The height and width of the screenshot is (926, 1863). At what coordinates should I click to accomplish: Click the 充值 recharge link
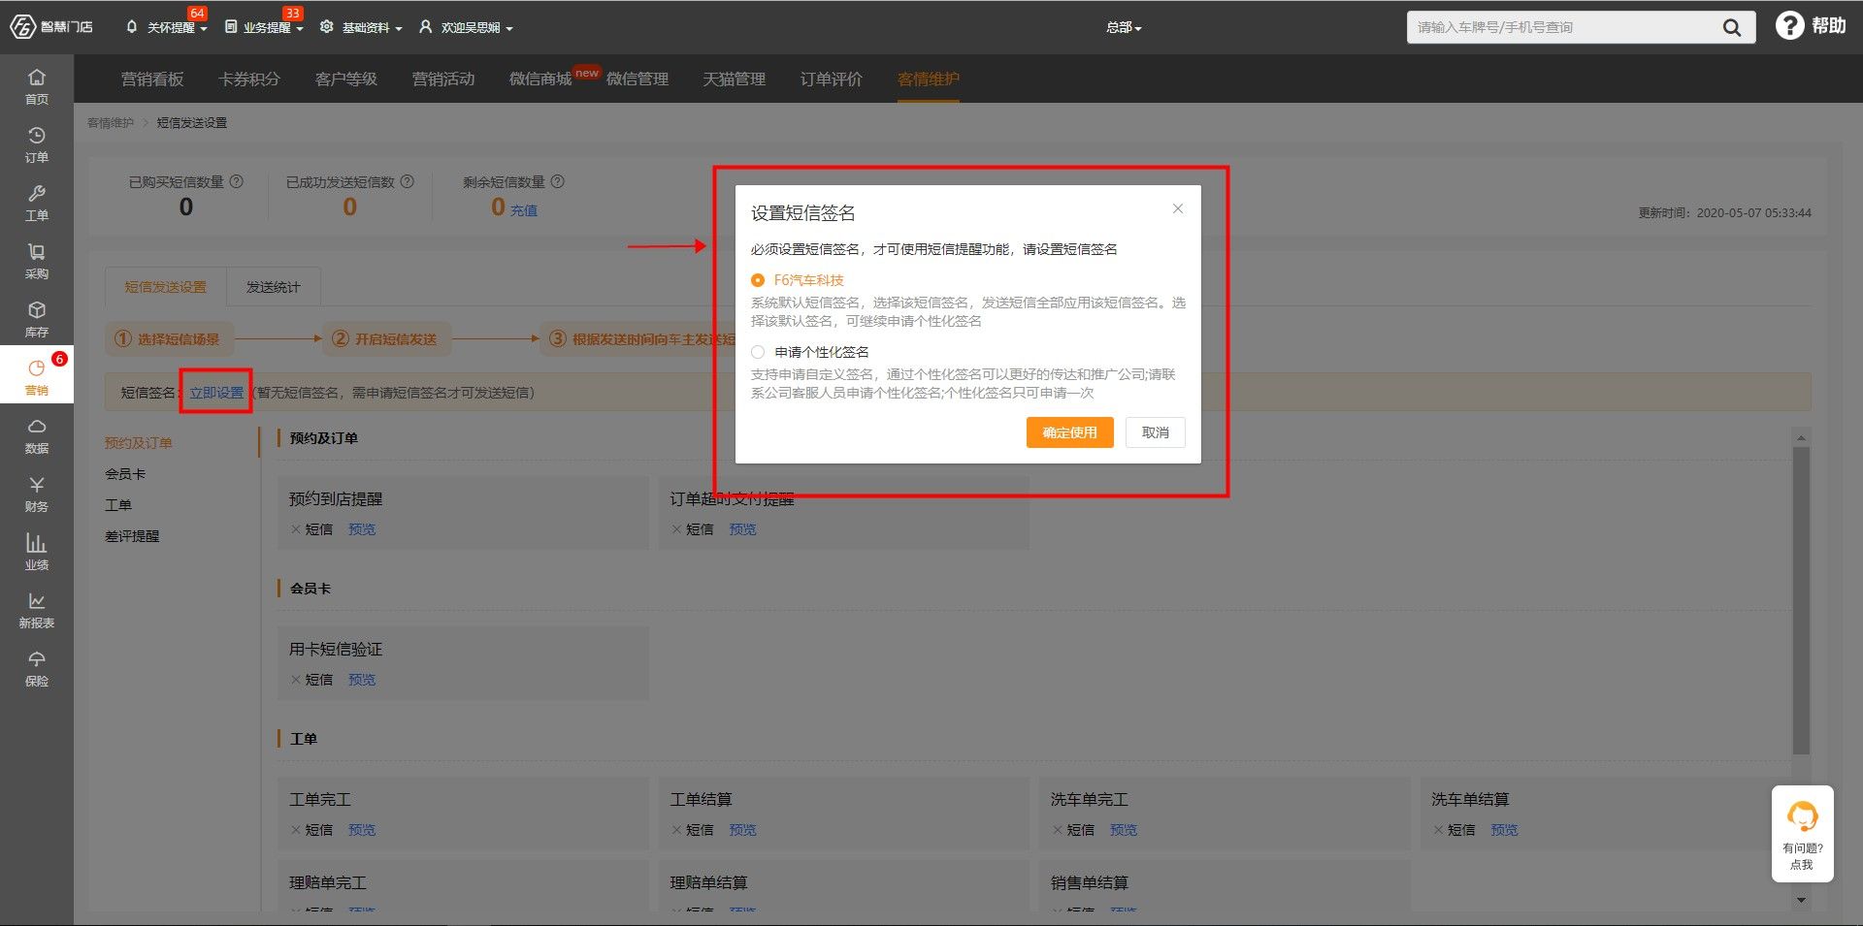pos(524,210)
